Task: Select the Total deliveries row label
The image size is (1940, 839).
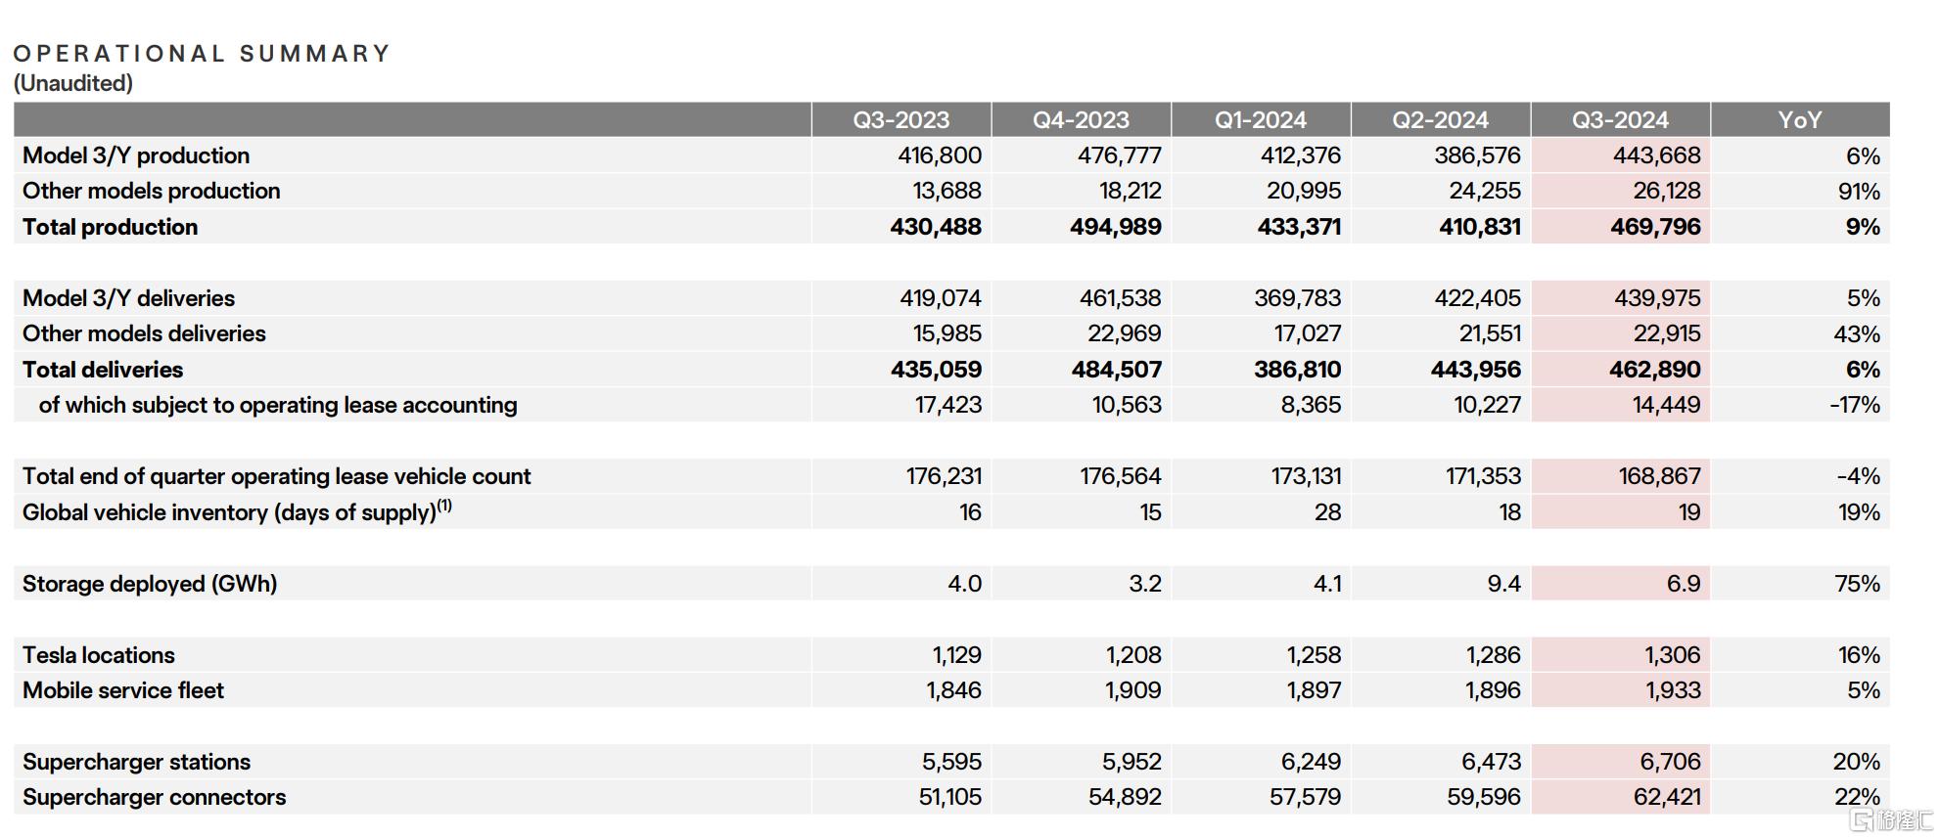Action: tap(103, 370)
